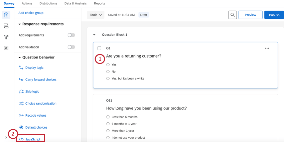Open the survey flow icon in sidebar
Image resolution: width=284 pixels, height=142 pixels.
click(x=6, y=26)
